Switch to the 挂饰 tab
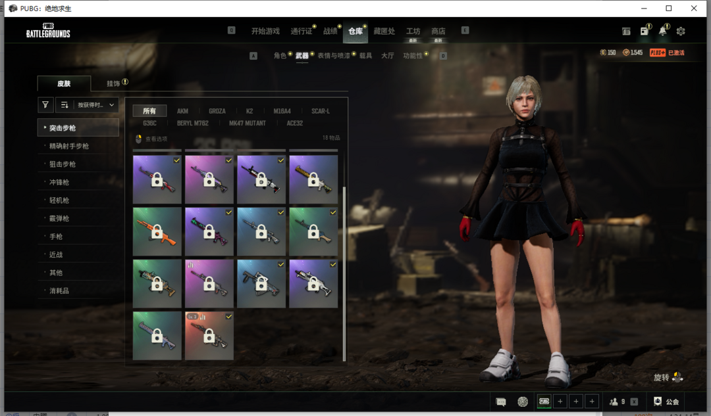The image size is (711, 416). [x=114, y=83]
